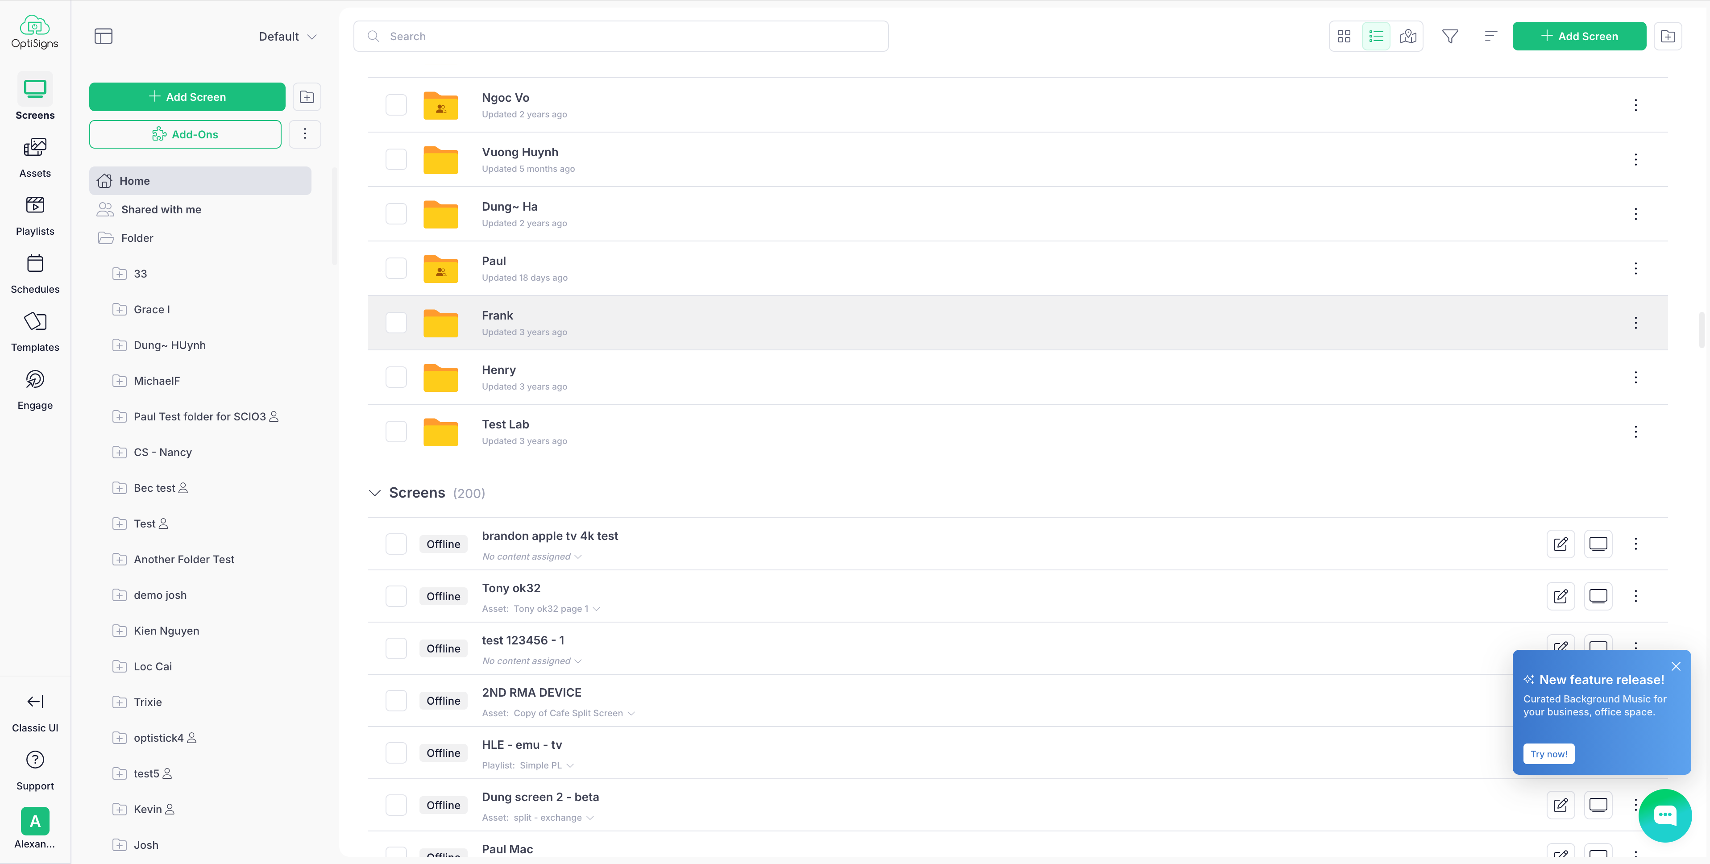This screenshot has height=864, width=1710.
Task: Open Shared with me
Action: [x=161, y=209]
